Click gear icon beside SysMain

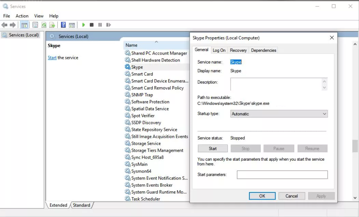[127, 164]
